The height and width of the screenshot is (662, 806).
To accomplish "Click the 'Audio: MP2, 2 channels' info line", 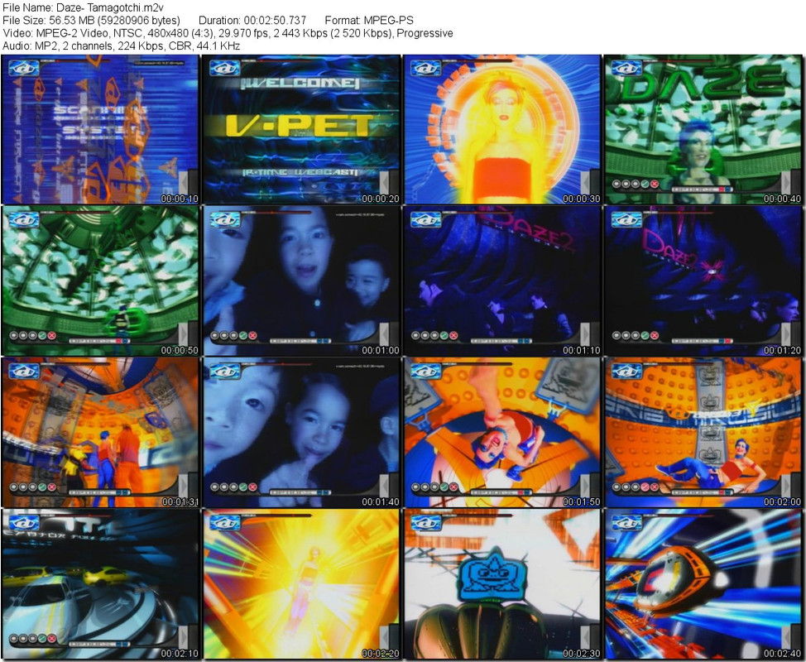I will click(x=122, y=46).
